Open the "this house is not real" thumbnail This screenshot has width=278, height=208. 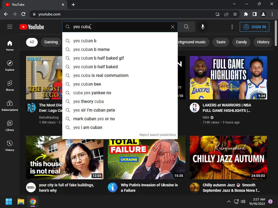tap(65, 157)
